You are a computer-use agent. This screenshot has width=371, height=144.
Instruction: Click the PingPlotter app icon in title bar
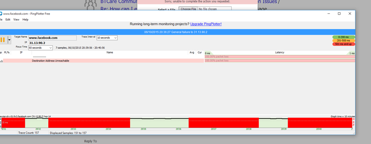pyautogui.click(x=1, y=14)
